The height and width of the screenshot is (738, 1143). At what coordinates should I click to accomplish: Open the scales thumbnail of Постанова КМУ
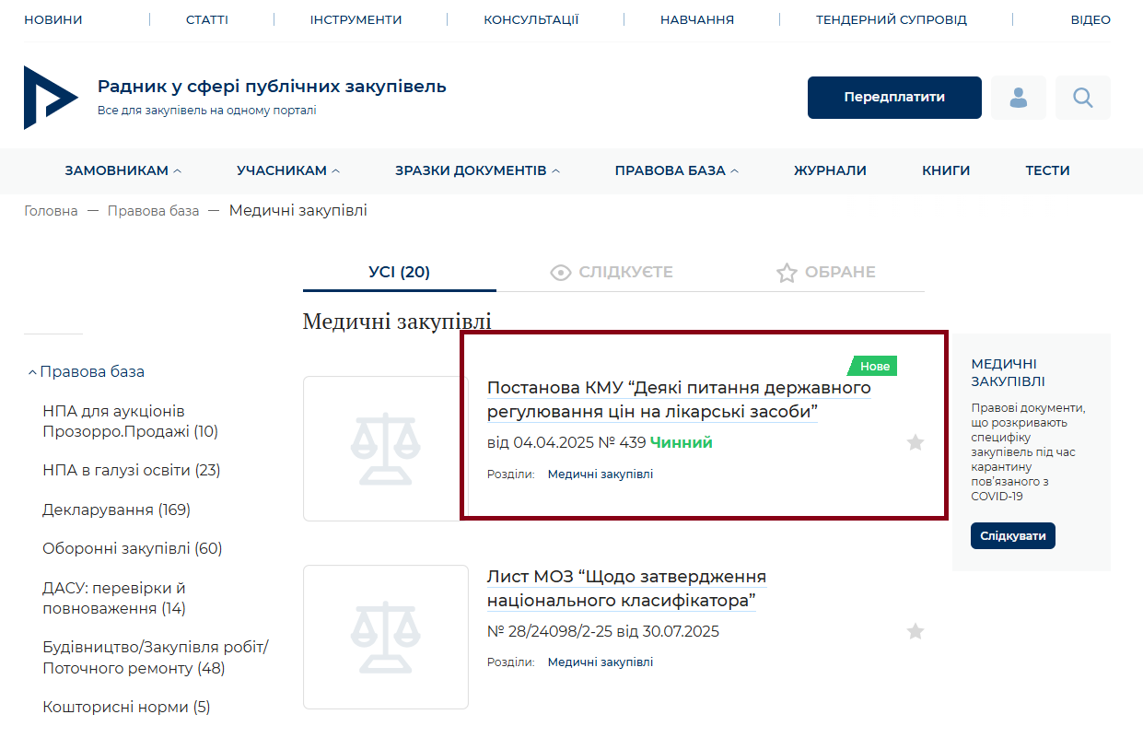click(x=385, y=449)
